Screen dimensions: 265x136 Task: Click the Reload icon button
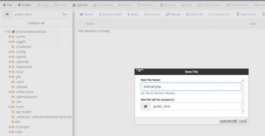tap(173, 14)
